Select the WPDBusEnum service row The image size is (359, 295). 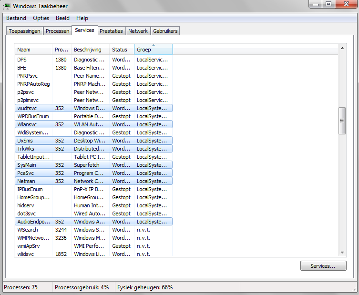(93, 116)
